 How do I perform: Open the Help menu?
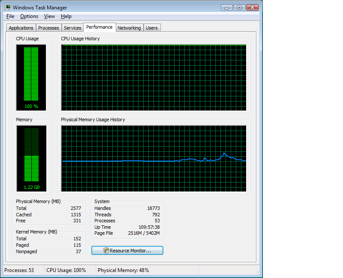(66, 16)
